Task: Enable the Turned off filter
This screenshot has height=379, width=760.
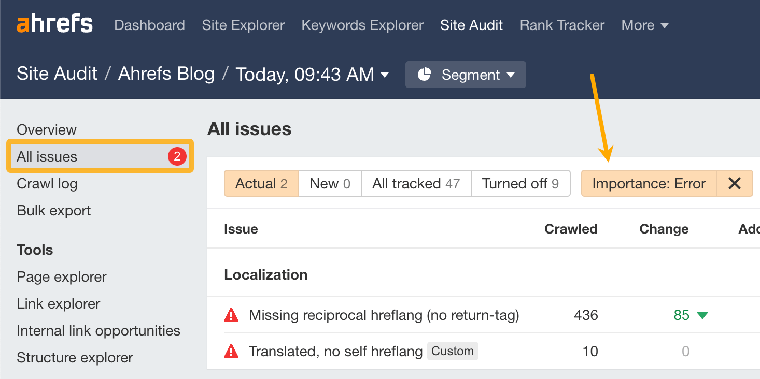Action: point(520,183)
